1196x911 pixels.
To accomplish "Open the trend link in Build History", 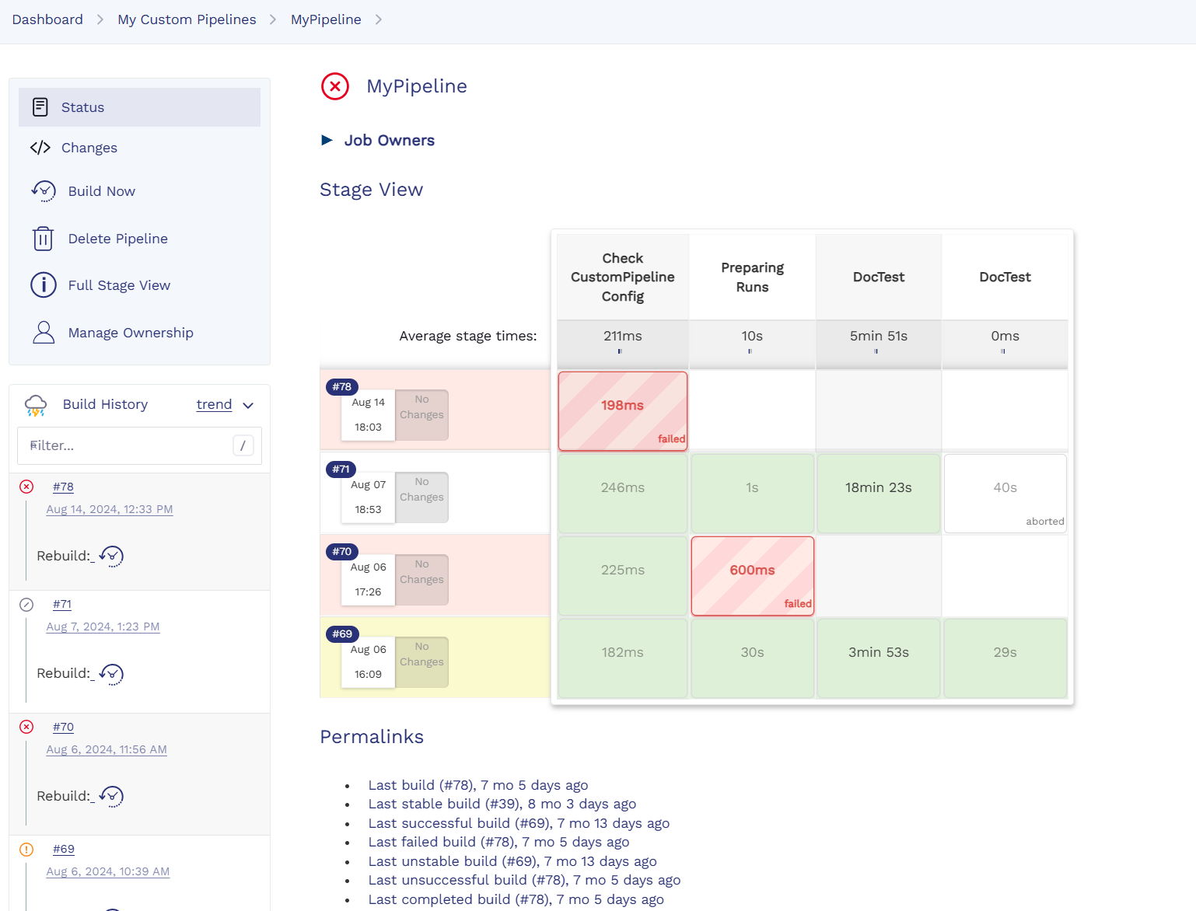I will tap(214, 404).
